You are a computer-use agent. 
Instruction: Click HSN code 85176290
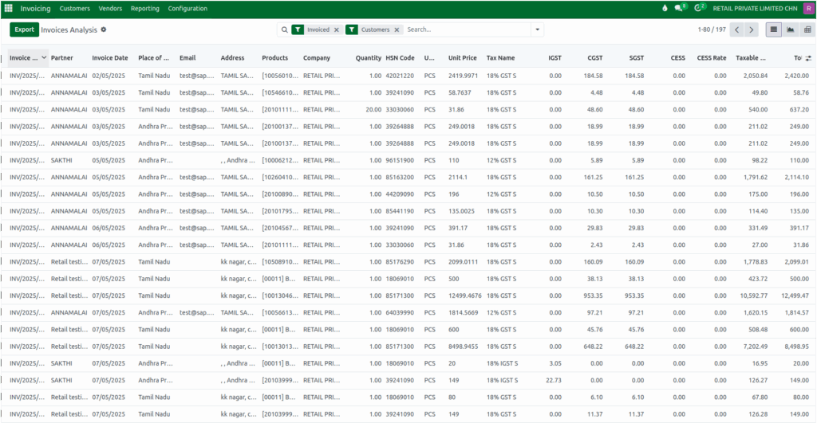[400, 262]
